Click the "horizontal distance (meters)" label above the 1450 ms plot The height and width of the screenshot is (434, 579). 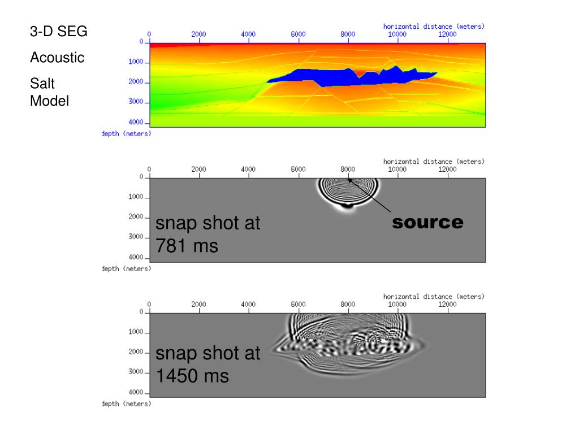click(x=434, y=297)
